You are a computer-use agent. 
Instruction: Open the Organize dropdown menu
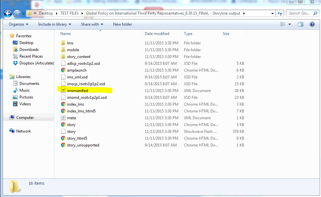coord(18,24)
